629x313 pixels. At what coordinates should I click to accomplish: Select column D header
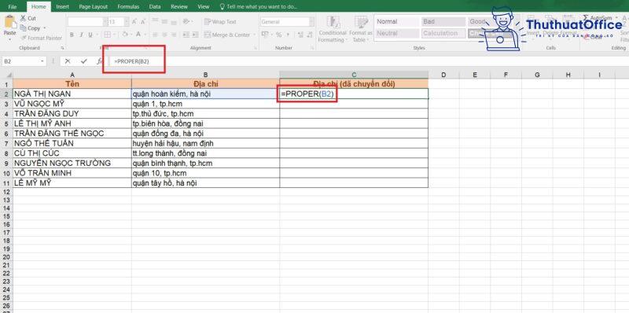coord(443,75)
